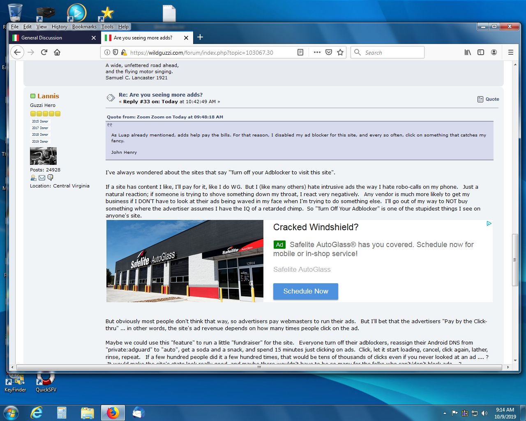526x421 pixels.
Task: Close the 'Are you seeing more adds?' tab
Action: (x=186, y=38)
